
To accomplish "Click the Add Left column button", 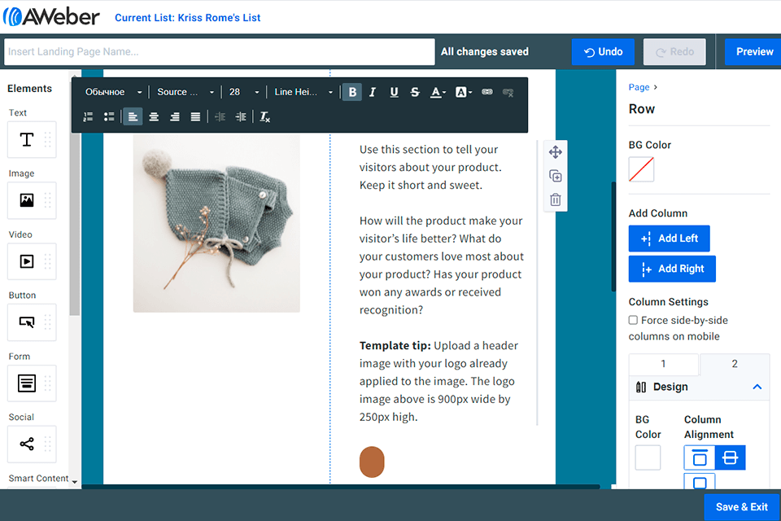I will (x=669, y=239).
